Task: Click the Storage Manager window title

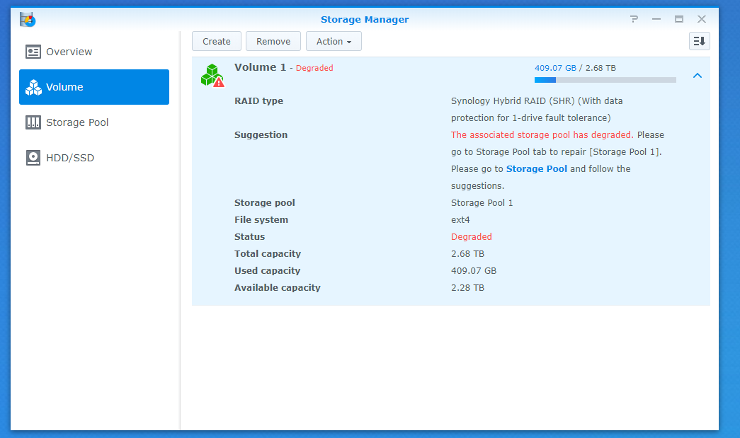Action: pos(365,19)
